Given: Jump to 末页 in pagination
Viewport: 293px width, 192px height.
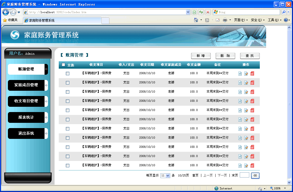Looking at the screenshot, I should (x=235, y=175).
